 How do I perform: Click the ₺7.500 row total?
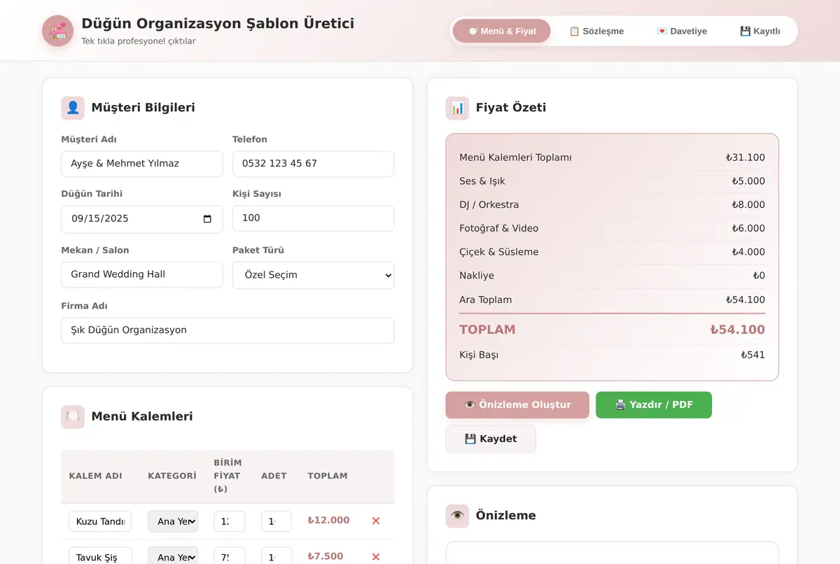(x=325, y=556)
